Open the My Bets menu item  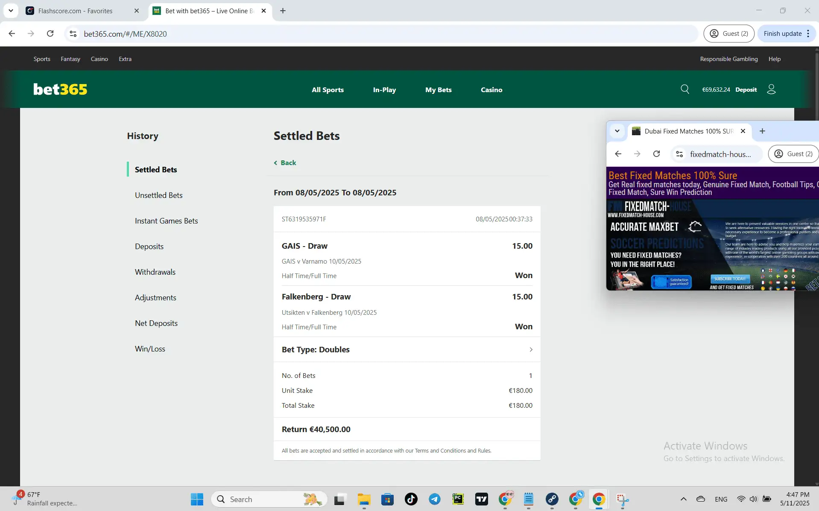click(x=438, y=90)
